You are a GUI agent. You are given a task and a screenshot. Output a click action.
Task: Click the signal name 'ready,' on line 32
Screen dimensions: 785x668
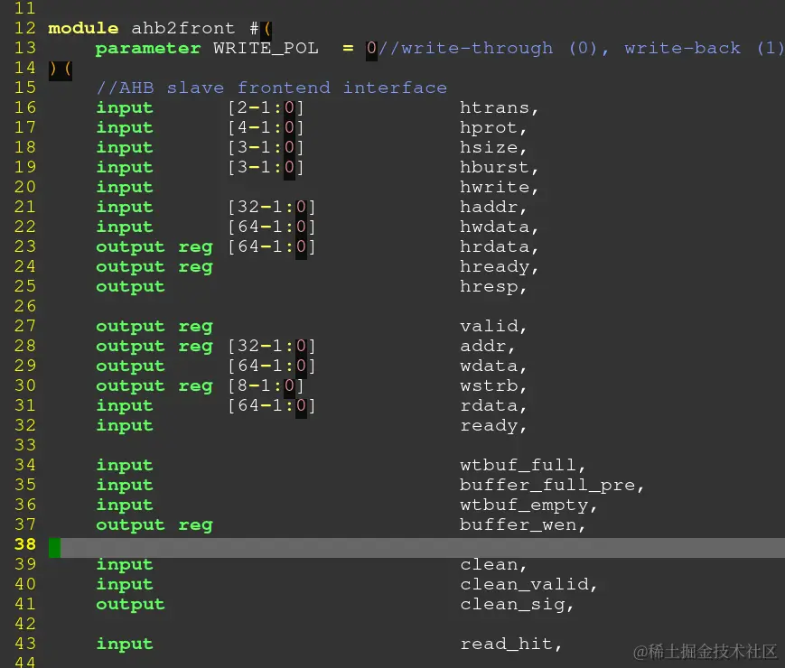[493, 426]
